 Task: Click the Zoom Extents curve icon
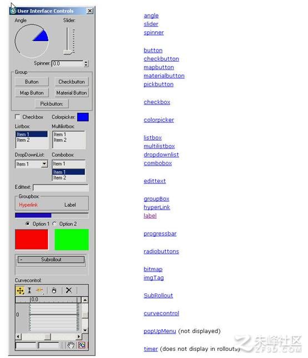[82, 345]
